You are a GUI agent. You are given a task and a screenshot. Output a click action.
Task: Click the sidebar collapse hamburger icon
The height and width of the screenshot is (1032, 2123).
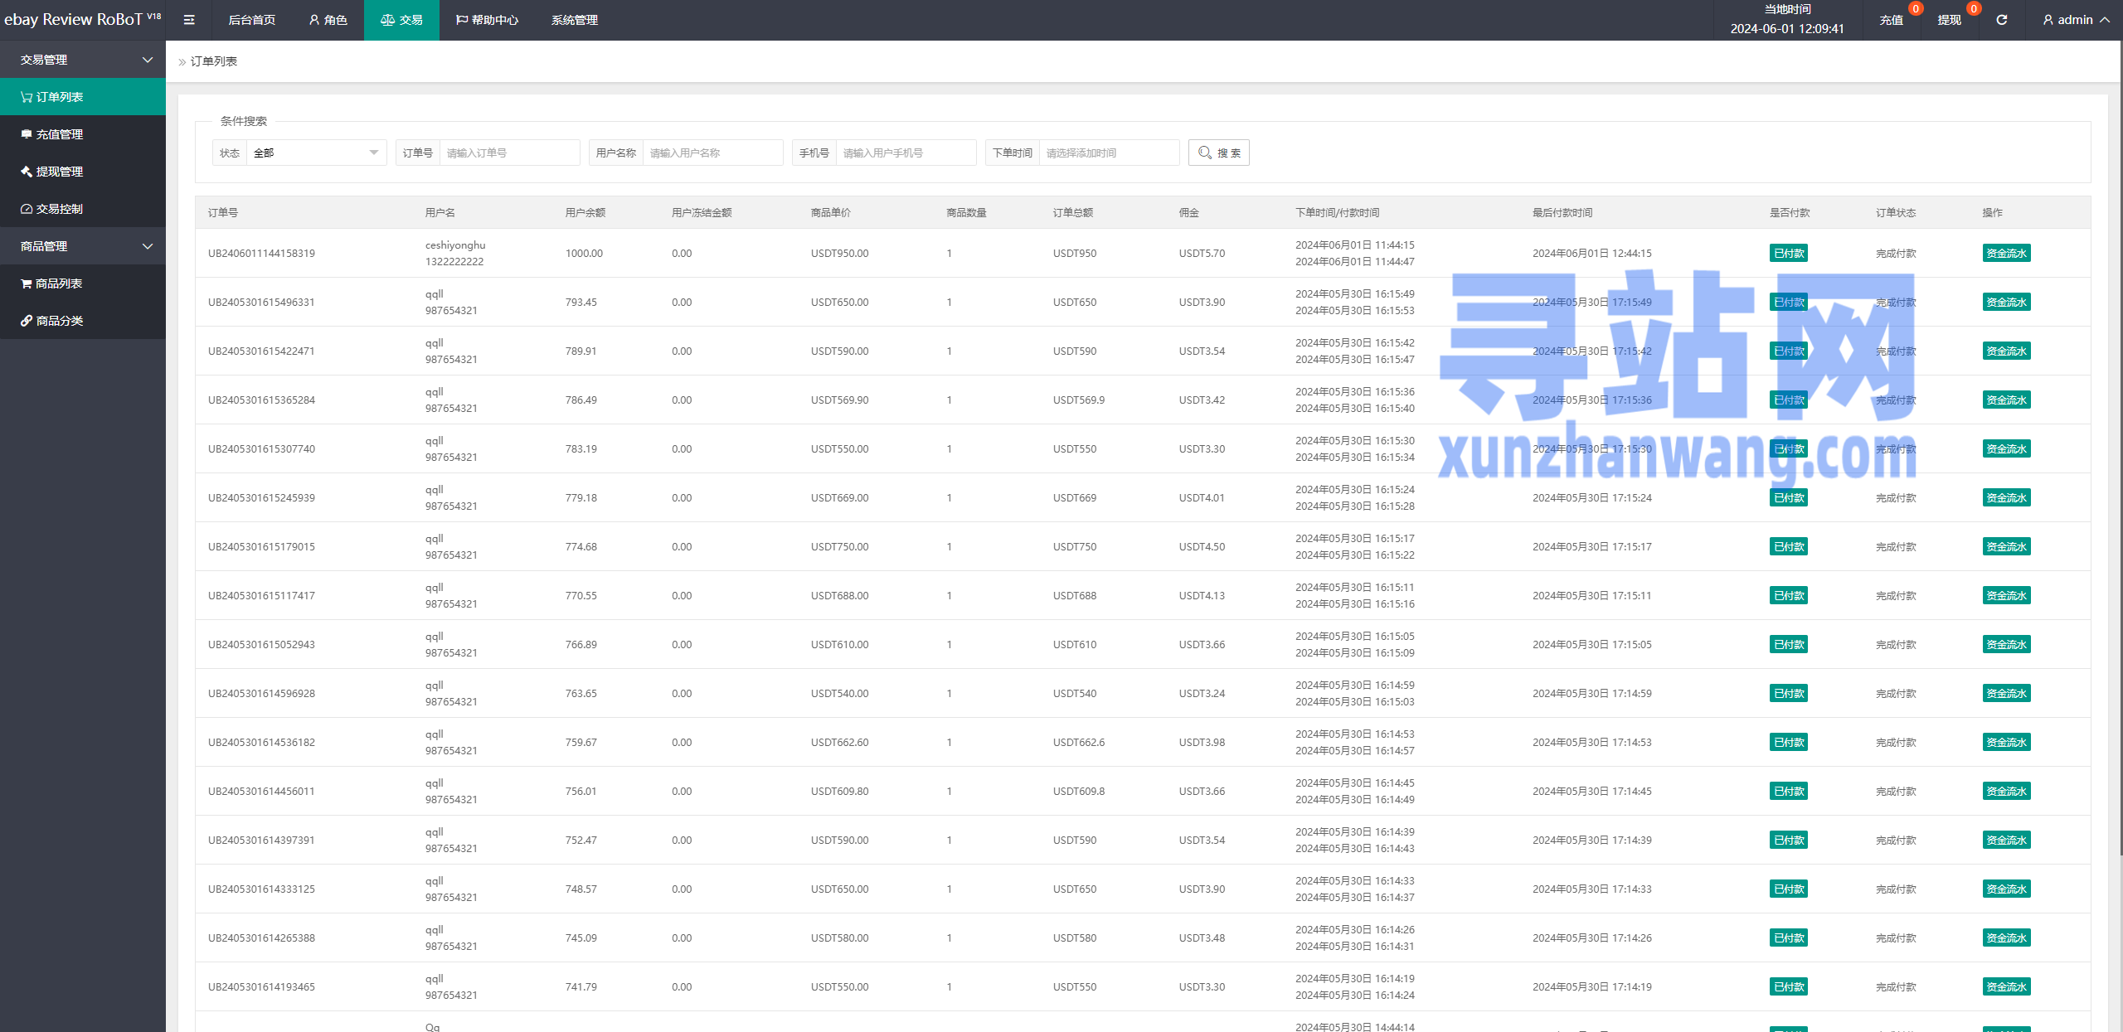coord(189,20)
